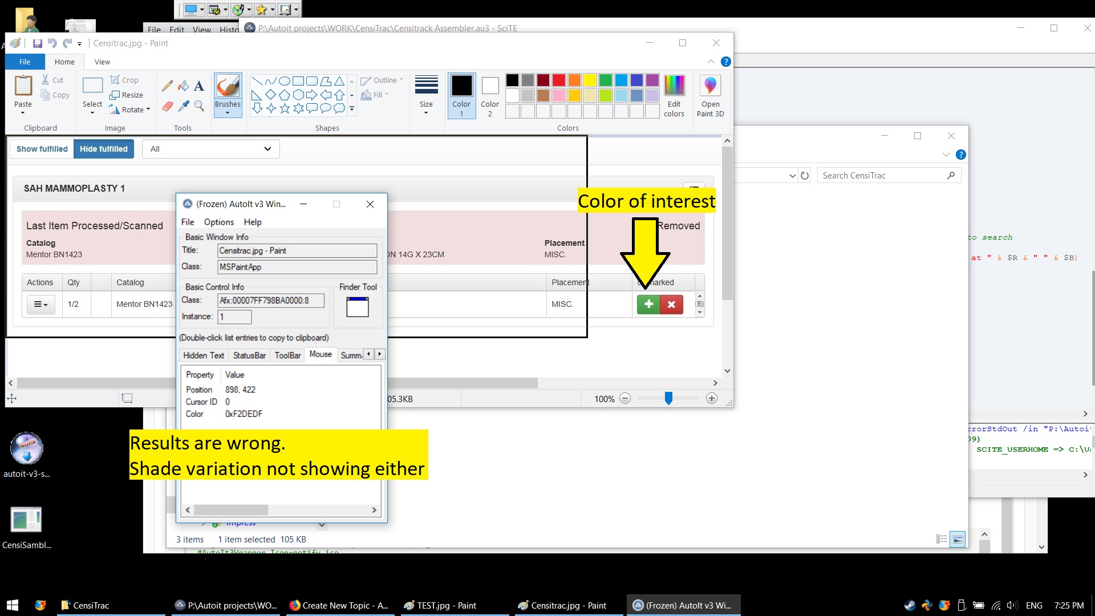Open the Resize dialog in Paint

(x=127, y=95)
